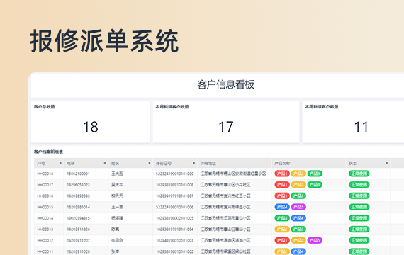Sort table by 状态 column arrows
404x255 pixels.
tap(387, 164)
